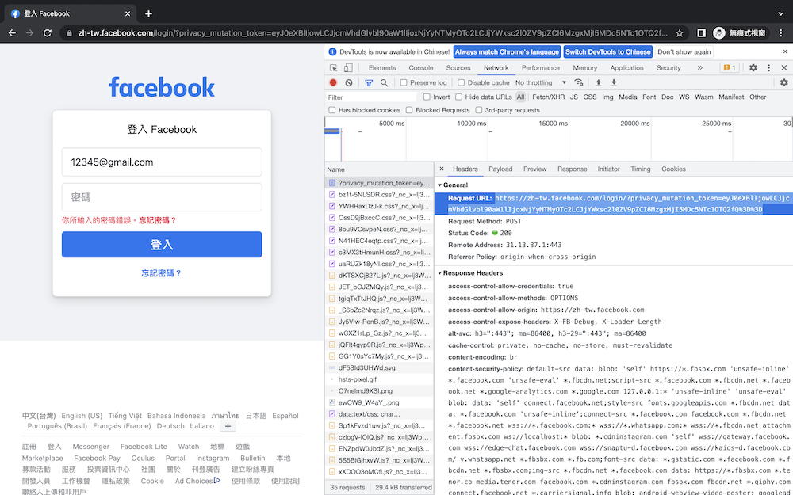
Task: Click the browser back arrow
Action: point(12,32)
